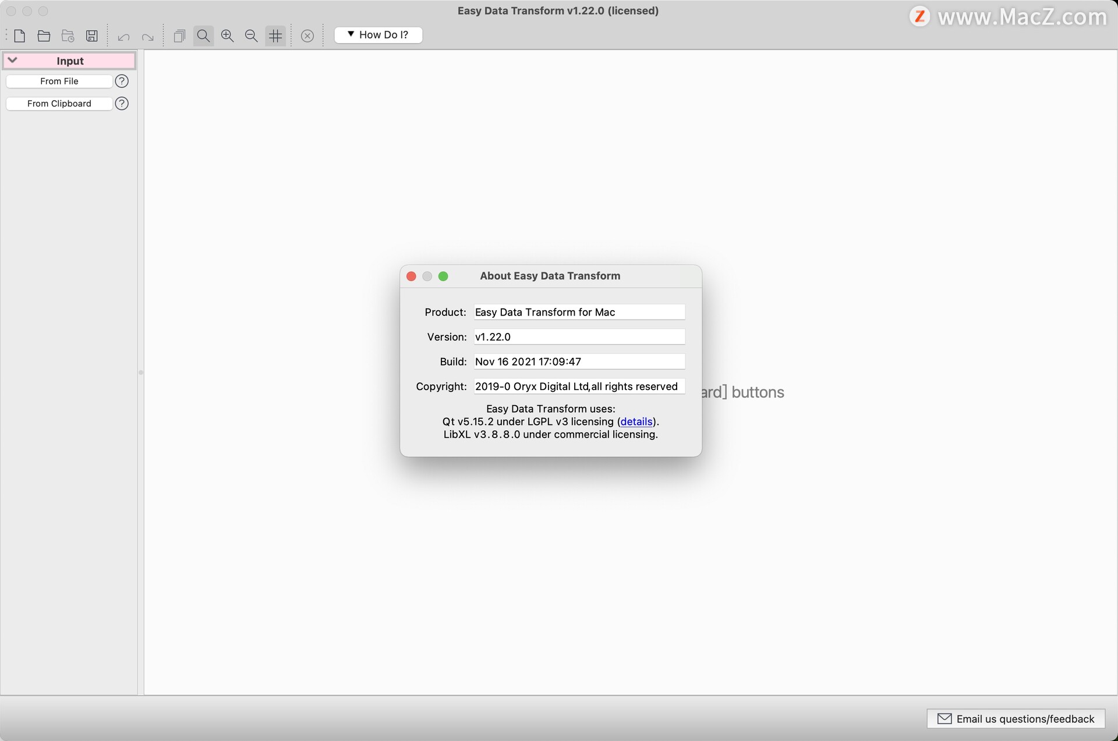The height and width of the screenshot is (741, 1118).
Task: Click the New file icon in toolbar
Action: [20, 36]
